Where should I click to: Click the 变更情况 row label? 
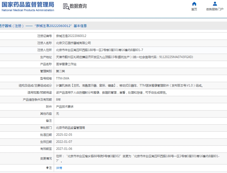click(x=46, y=158)
